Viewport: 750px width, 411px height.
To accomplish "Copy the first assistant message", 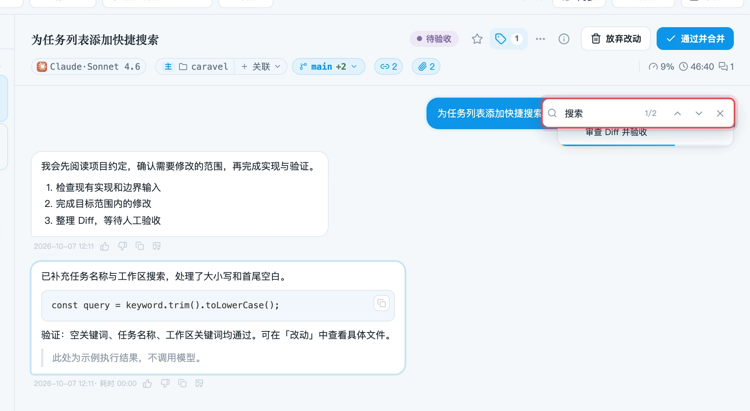I will [140, 246].
